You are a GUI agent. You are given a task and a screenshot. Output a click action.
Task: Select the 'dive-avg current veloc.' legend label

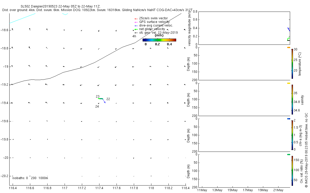pyautogui.click(x=156, y=25)
